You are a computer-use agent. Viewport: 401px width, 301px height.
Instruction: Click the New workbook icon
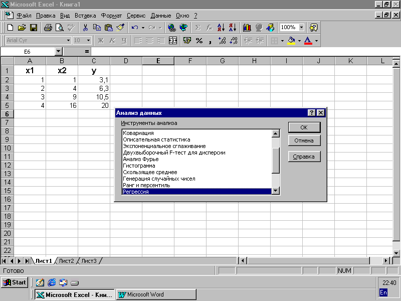[10, 28]
